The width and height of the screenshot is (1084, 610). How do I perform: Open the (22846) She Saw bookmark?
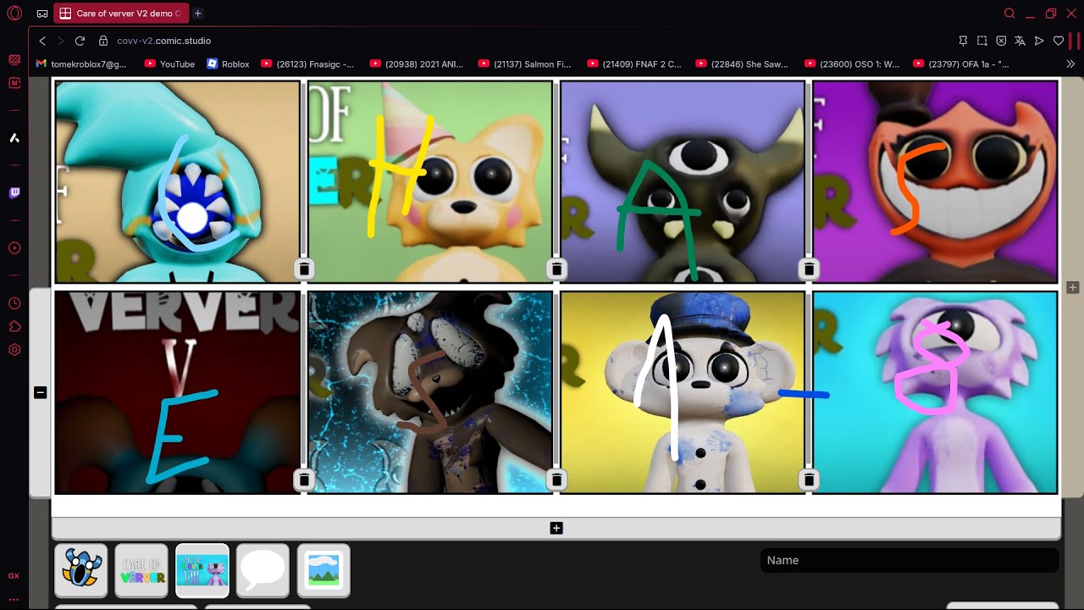(741, 64)
